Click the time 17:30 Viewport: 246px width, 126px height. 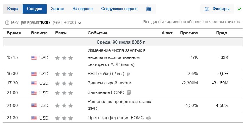[12, 83]
